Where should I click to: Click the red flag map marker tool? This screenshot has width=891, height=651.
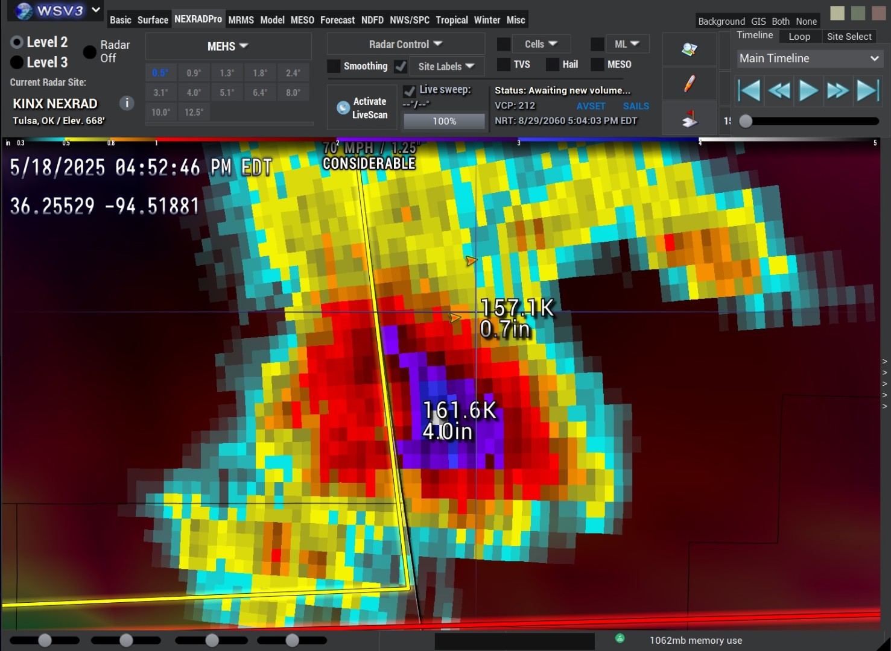click(x=689, y=118)
